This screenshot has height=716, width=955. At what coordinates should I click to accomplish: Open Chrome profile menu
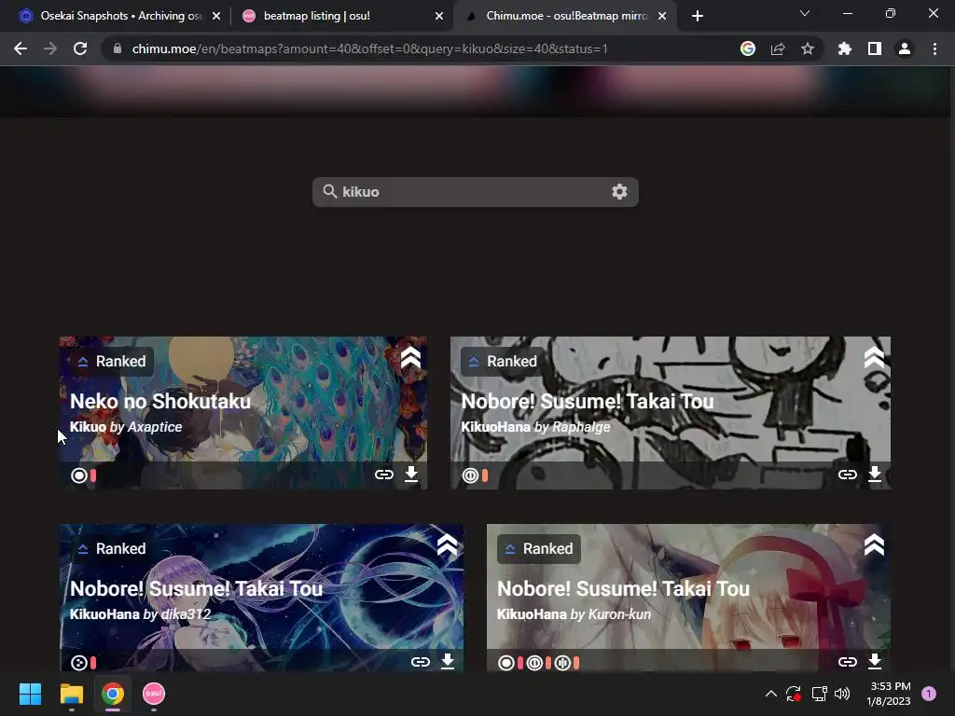tap(905, 48)
